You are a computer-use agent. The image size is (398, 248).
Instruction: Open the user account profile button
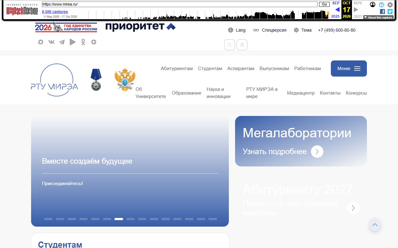(x=242, y=45)
